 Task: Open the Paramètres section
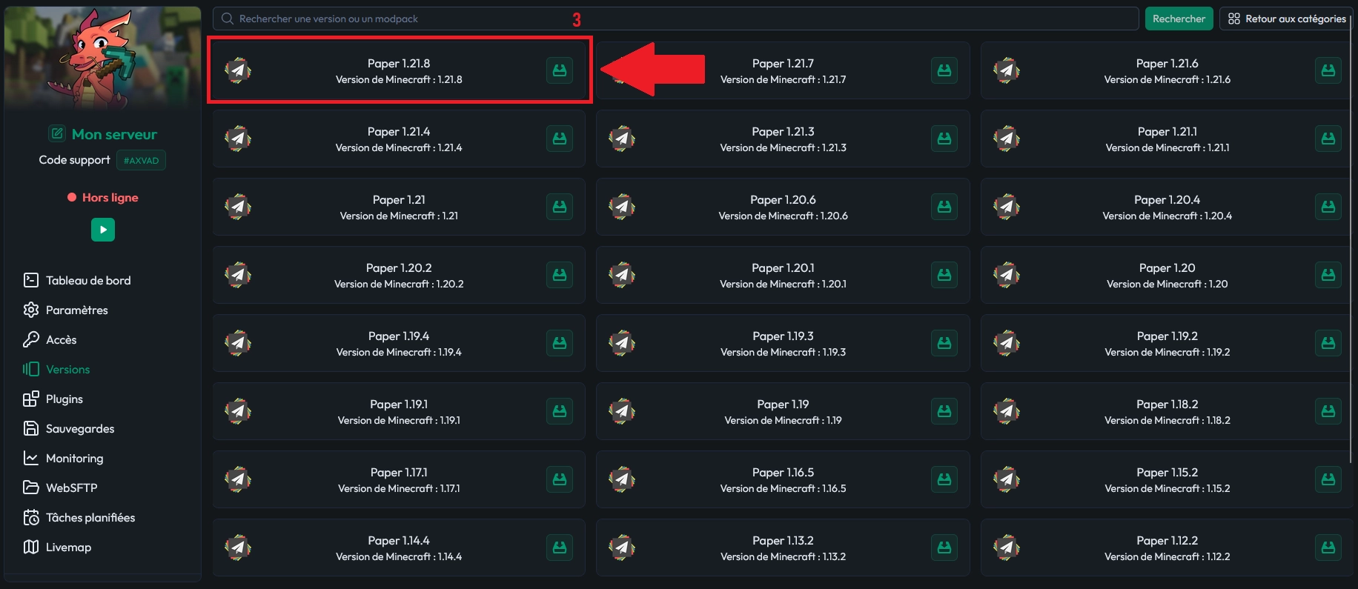point(77,310)
